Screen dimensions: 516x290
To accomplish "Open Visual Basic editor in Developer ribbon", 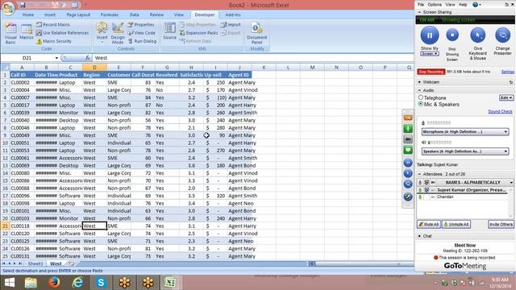I will [10, 33].
